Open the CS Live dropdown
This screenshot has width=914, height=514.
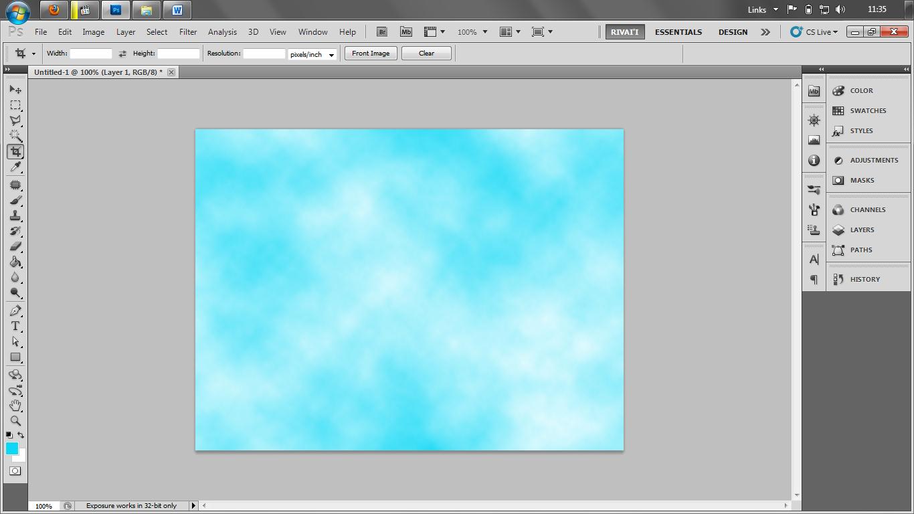pyautogui.click(x=814, y=31)
